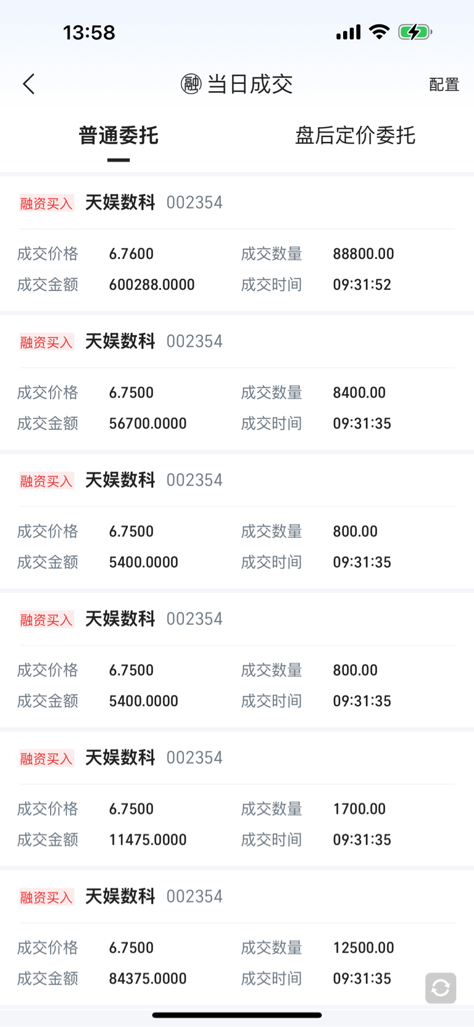
Task: Tap the trade quantity 8400.00
Action: 359,392
